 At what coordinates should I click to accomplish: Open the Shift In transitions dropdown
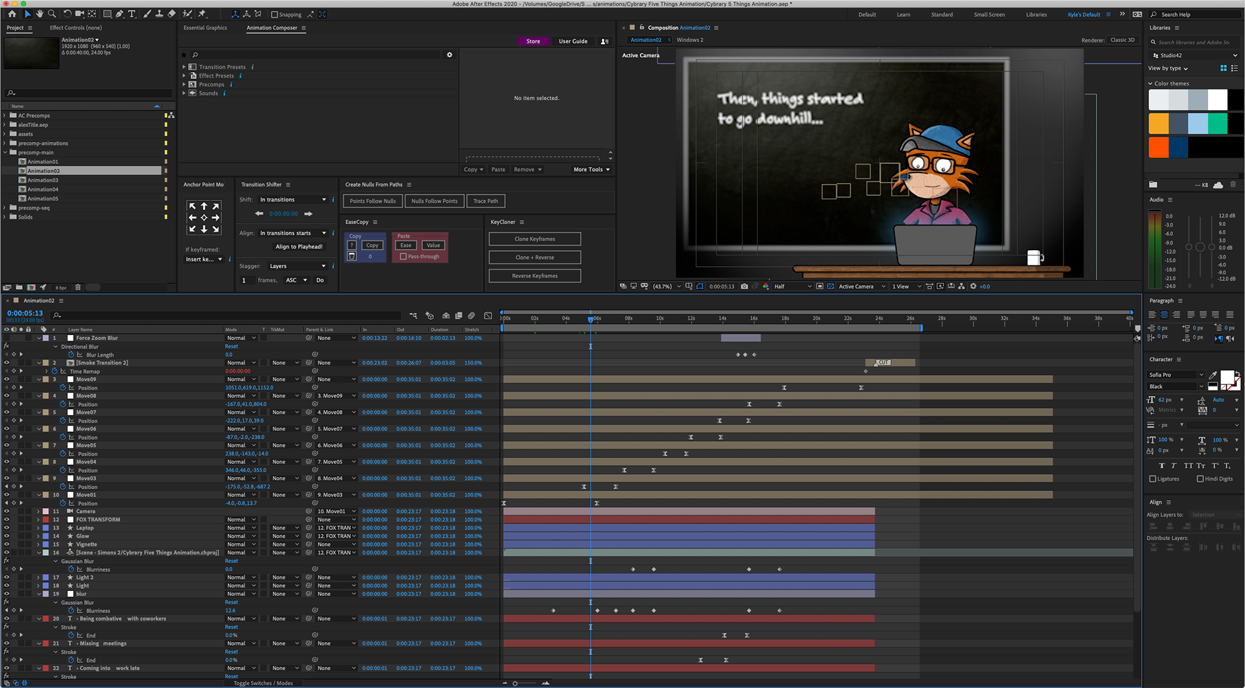293,200
